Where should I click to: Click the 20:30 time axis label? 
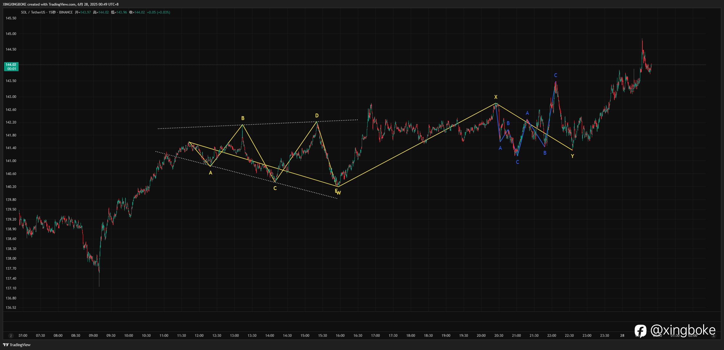click(x=499, y=336)
